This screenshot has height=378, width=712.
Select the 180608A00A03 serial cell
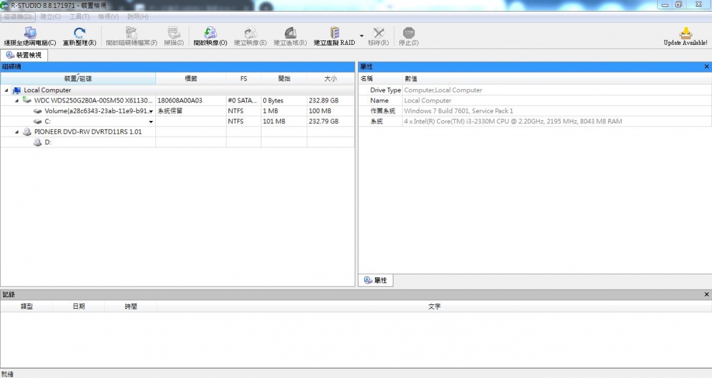click(191, 101)
